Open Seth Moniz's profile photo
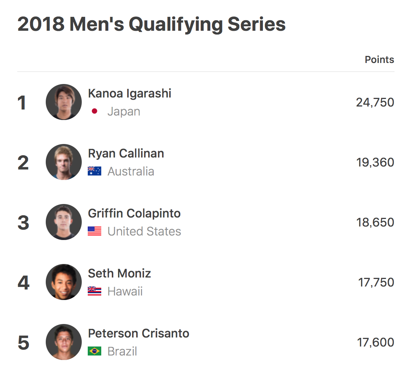The image size is (420, 375). pos(64,282)
